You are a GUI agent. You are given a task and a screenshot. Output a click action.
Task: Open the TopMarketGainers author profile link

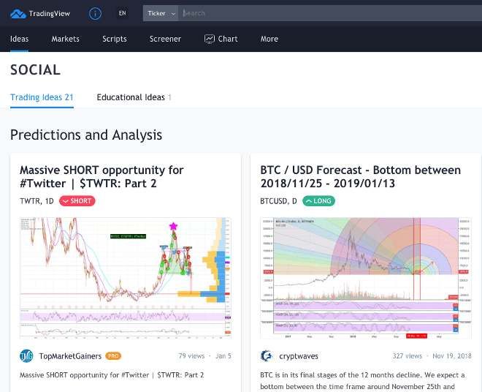[x=70, y=356]
